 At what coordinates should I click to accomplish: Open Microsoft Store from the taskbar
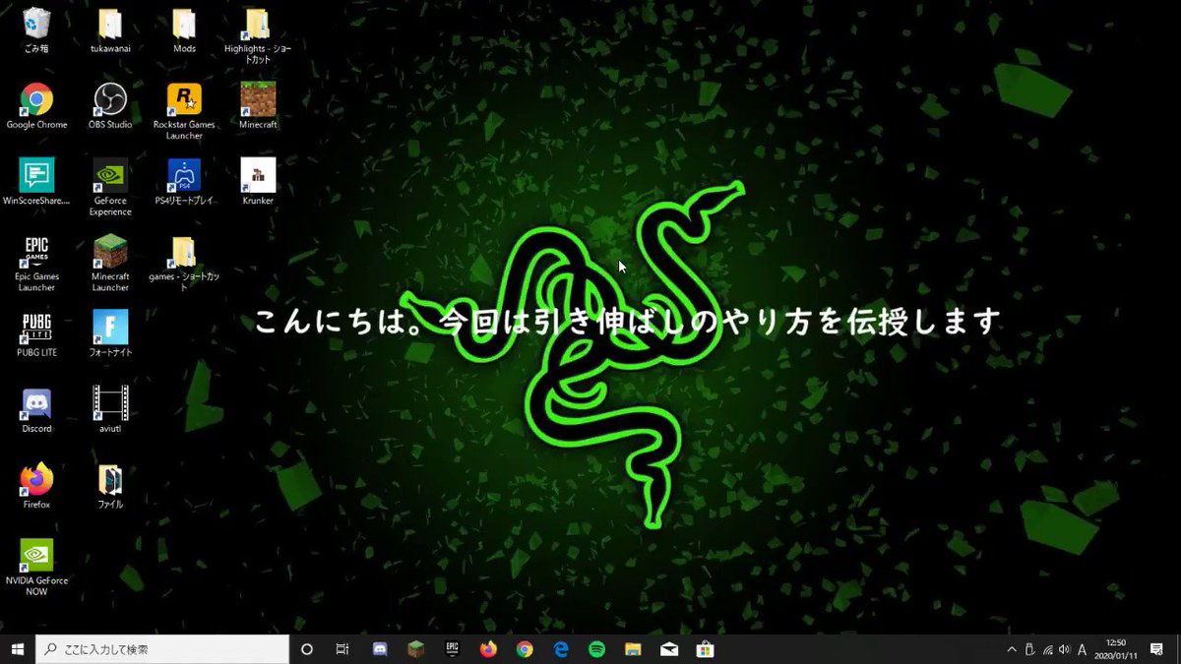click(x=705, y=649)
